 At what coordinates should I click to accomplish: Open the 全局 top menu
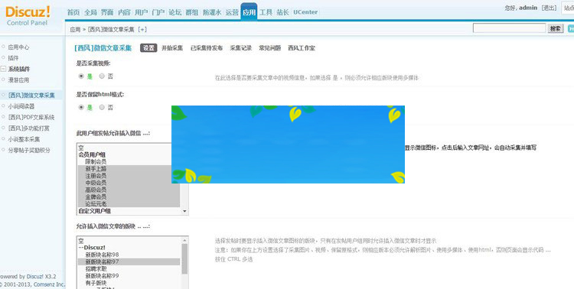pyautogui.click(x=90, y=12)
